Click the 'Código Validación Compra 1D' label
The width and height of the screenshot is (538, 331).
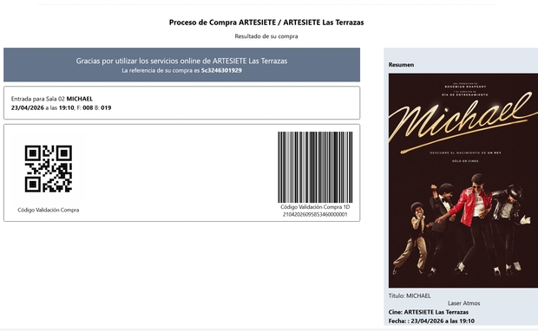315,207
